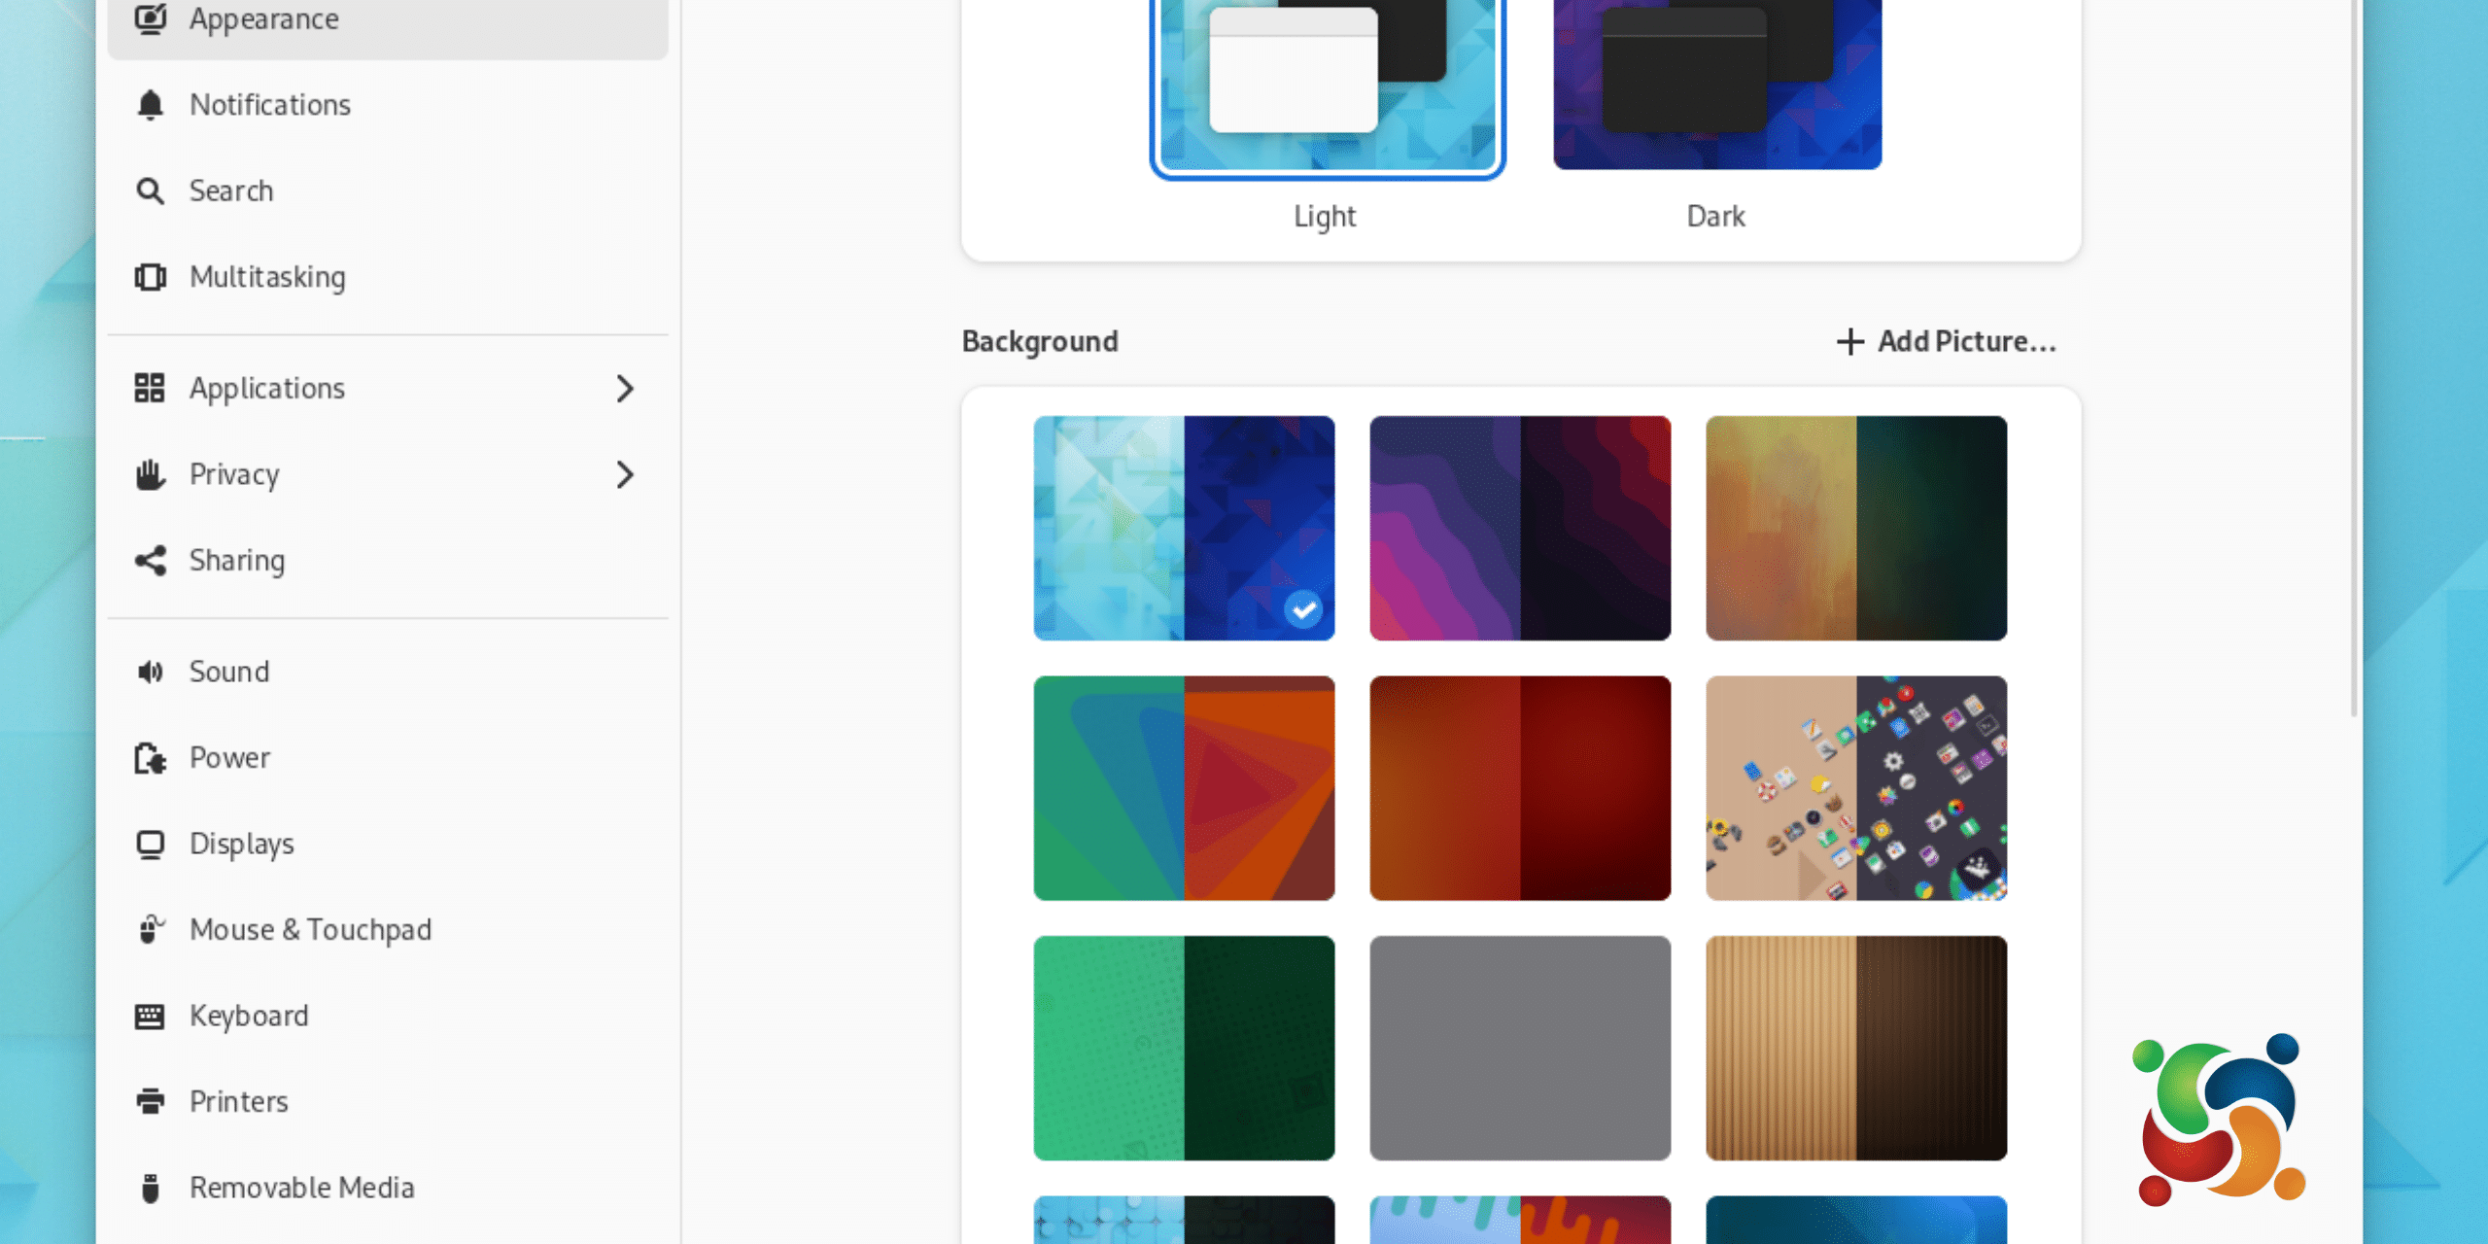2488x1244 pixels.
Task: Go to the Displays settings panel
Action: pyautogui.click(x=388, y=844)
